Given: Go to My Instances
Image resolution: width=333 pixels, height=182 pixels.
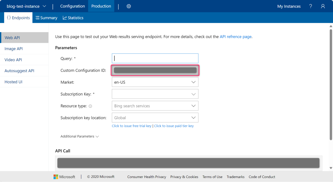Looking at the screenshot, I should tap(289, 6).
